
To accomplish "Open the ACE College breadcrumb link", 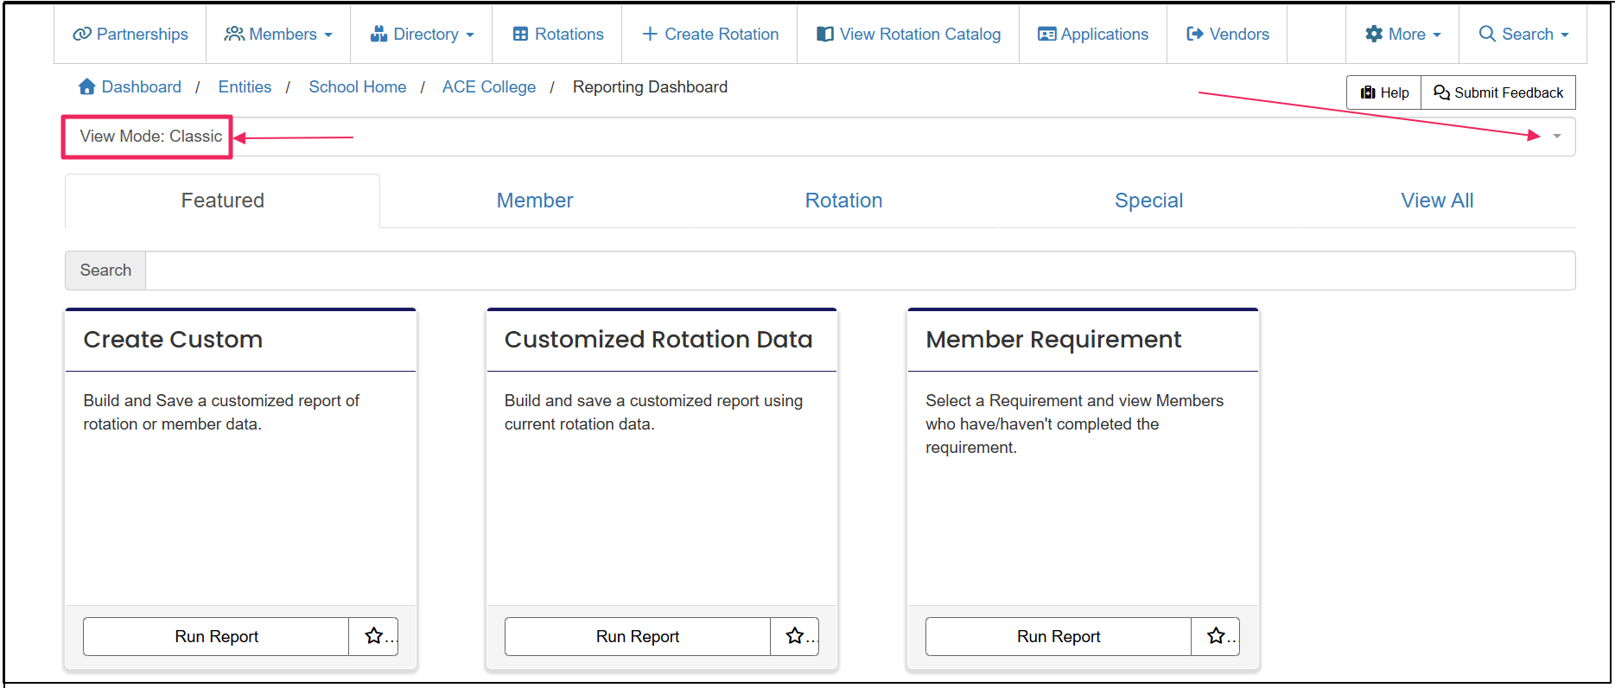I will click(x=488, y=87).
